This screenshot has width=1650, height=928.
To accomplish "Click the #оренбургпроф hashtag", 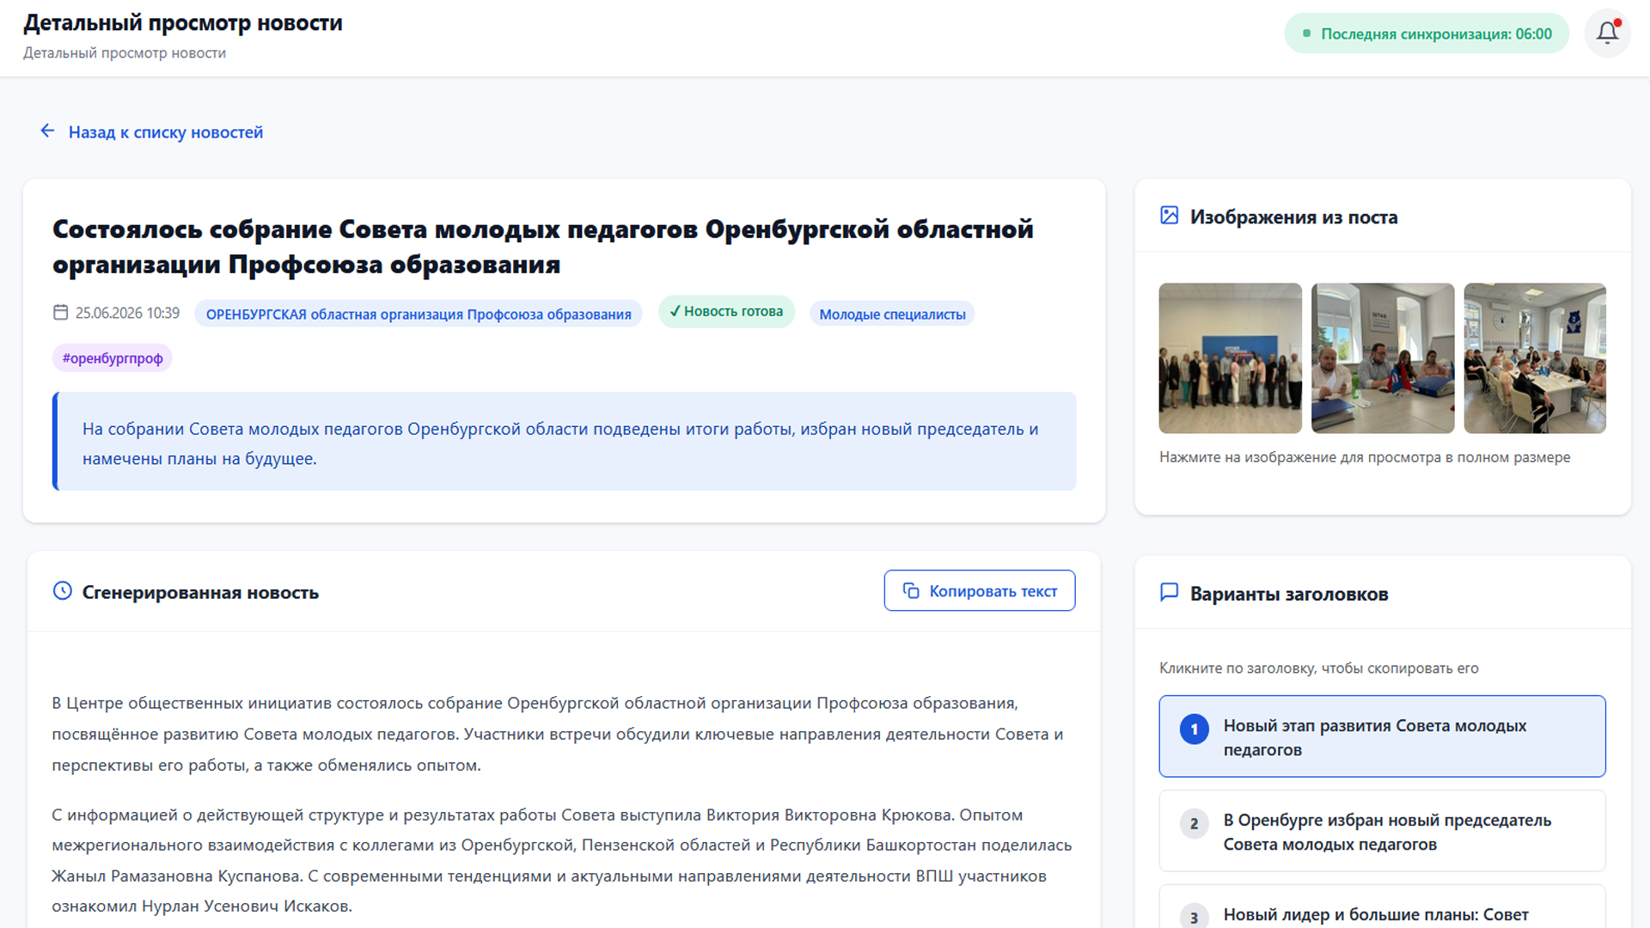I will tap(113, 357).
